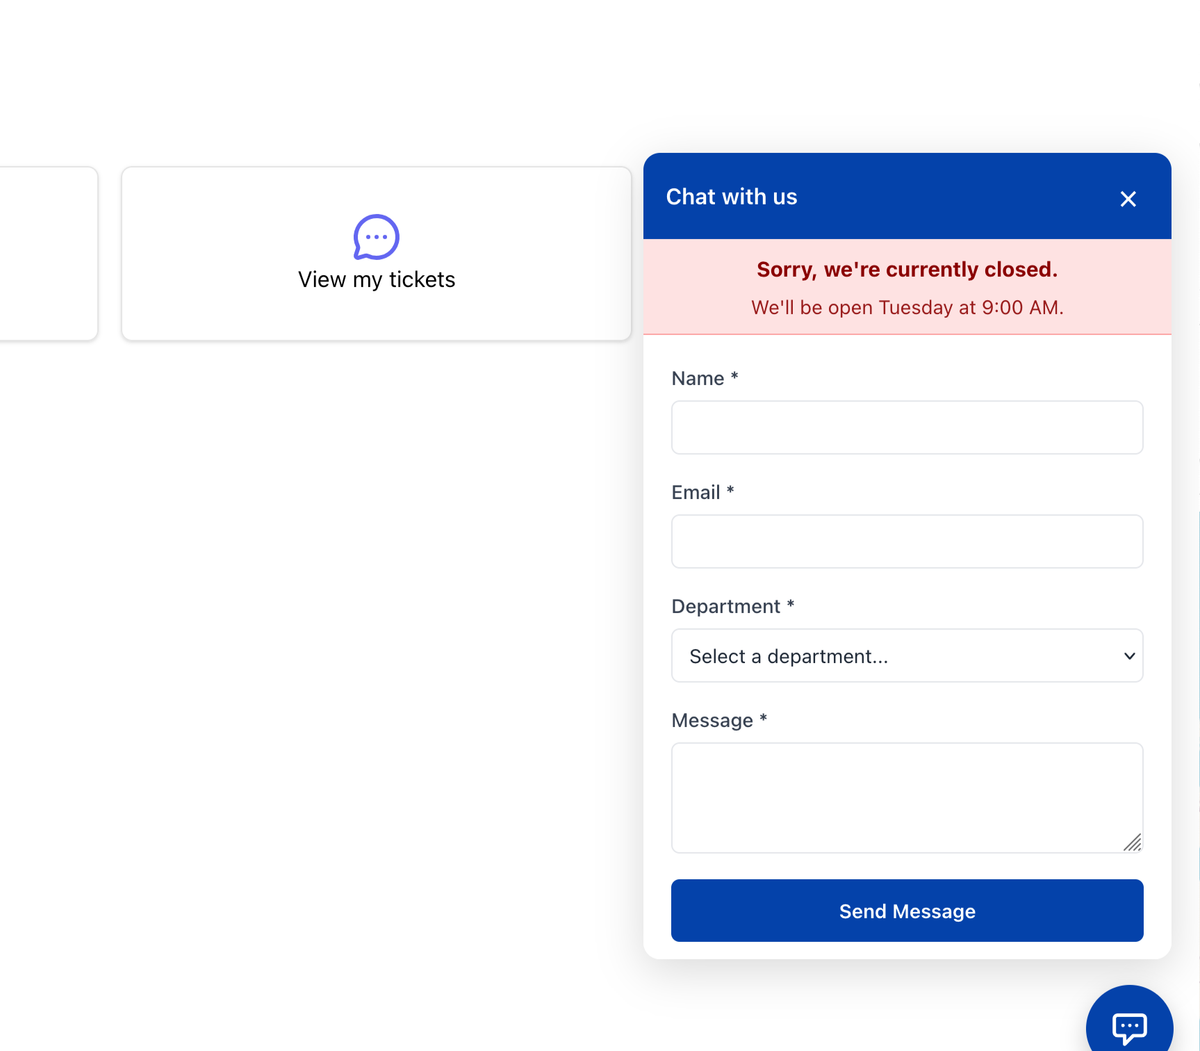Click the "Message *" field label
This screenshot has width=1200, height=1051.
coord(718,720)
